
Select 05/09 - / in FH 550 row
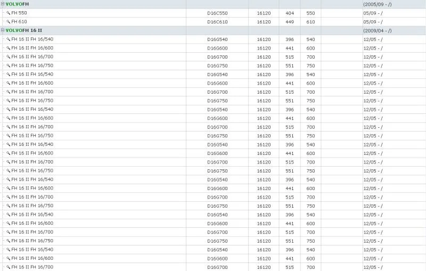pos(373,13)
